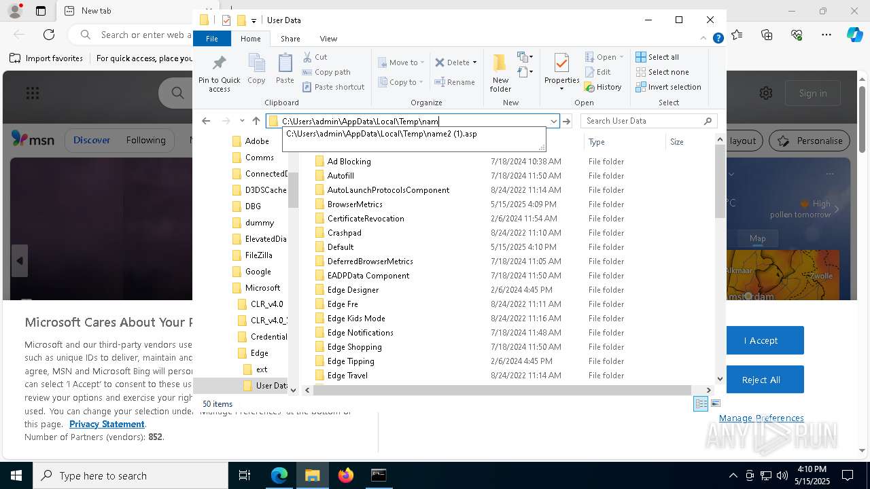The width and height of the screenshot is (870, 489).
Task: Select the Default folder
Action: coord(340,247)
